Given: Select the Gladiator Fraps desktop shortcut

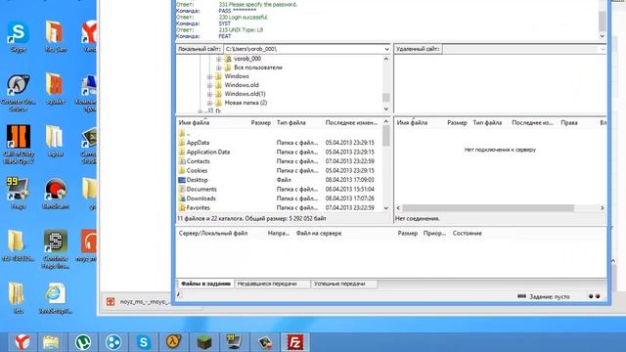Looking at the screenshot, I should [x=56, y=249].
